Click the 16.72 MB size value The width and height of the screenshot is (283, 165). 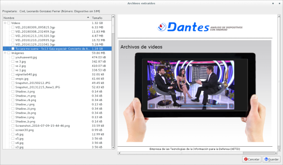[x=98, y=40]
